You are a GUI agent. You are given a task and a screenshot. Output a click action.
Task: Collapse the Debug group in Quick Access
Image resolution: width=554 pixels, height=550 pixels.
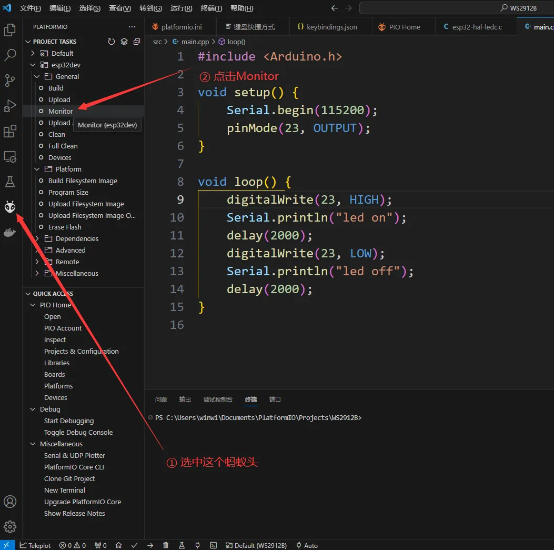click(x=33, y=409)
